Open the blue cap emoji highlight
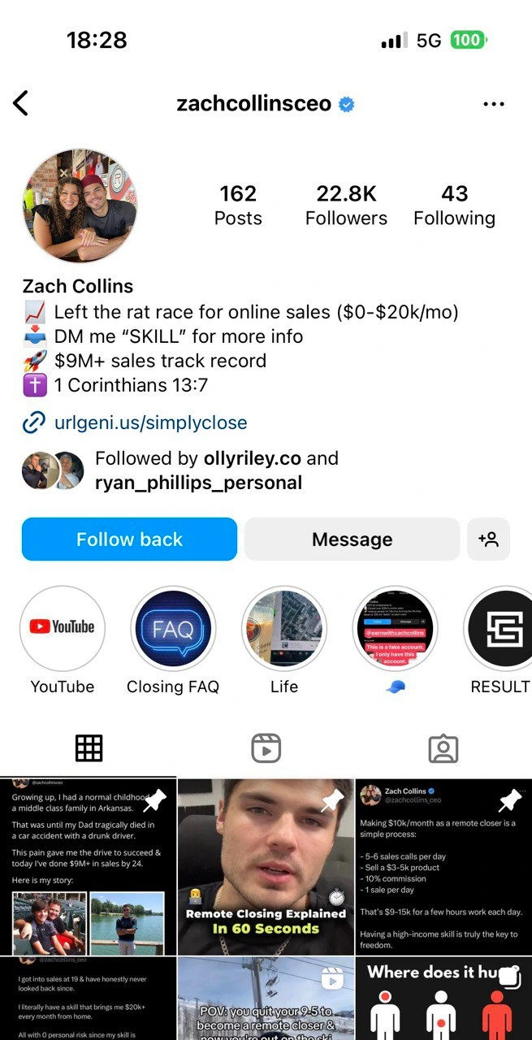 tap(395, 628)
